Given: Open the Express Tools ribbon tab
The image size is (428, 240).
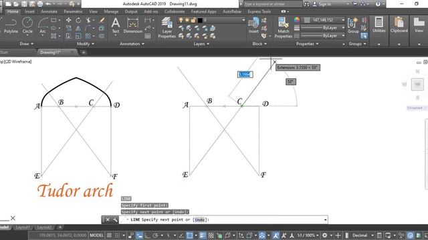Looking at the screenshot, I should pyautogui.click(x=259, y=12).
